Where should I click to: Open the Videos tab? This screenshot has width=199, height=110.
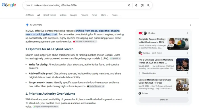[63, 15]
